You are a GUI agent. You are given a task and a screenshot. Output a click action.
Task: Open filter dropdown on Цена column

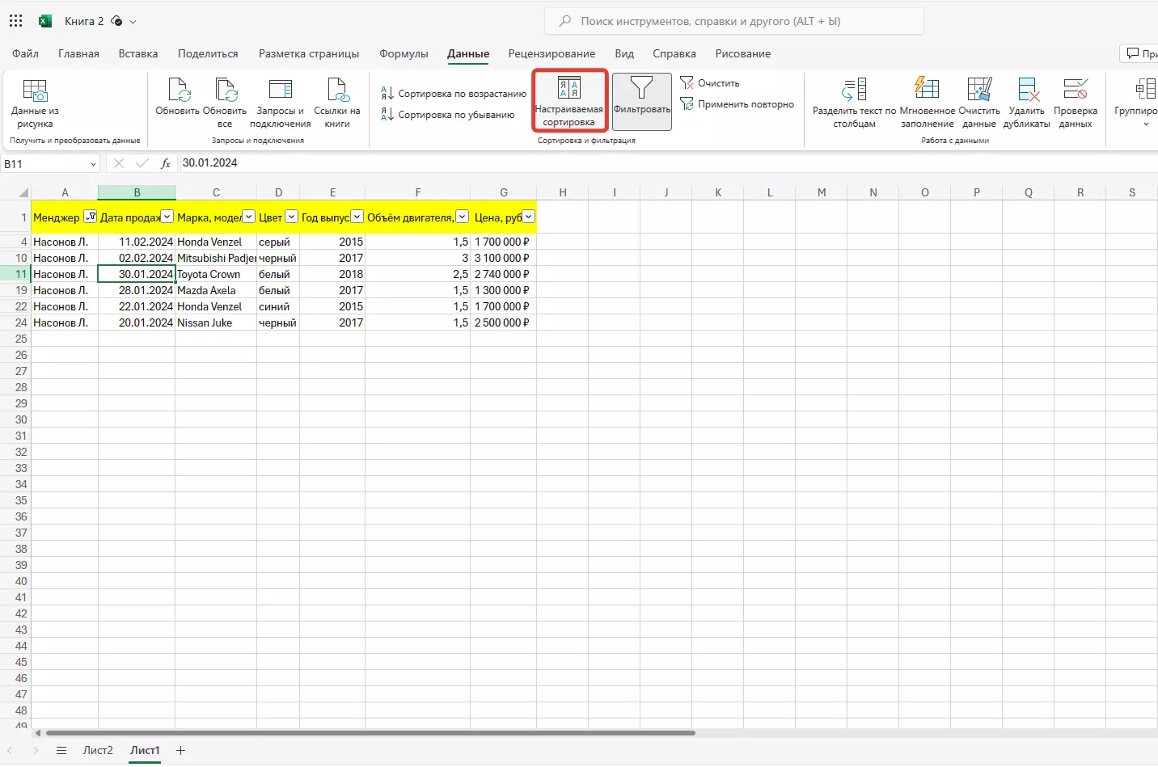tap(528, 217)
